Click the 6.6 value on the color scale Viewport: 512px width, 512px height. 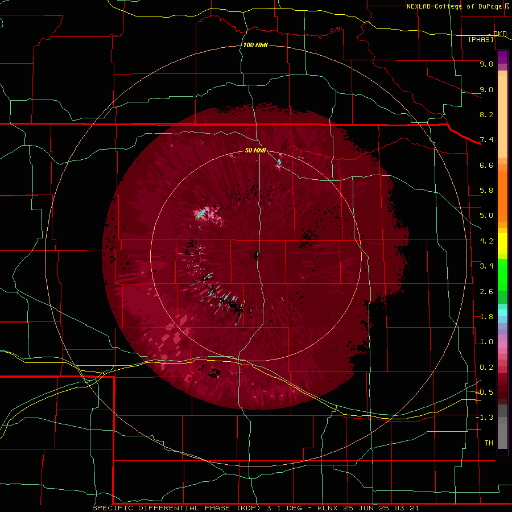(x=486, y=165)
